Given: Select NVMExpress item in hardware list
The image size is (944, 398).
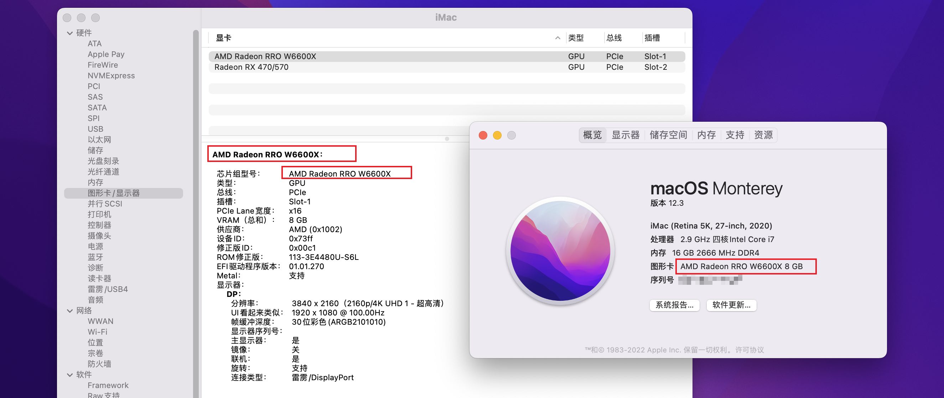Looking at the screenshot, I should [110, 75].
